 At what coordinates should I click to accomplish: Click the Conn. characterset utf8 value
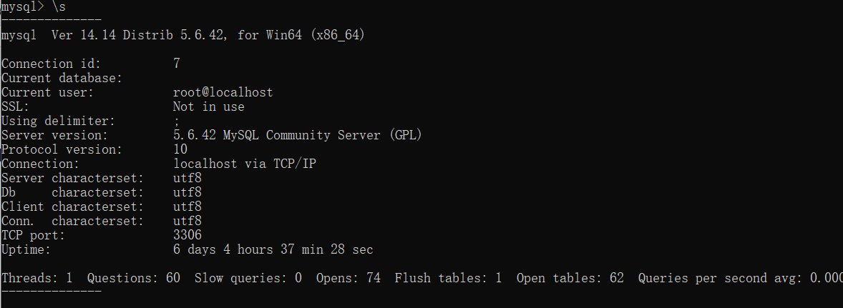[187, 221]
